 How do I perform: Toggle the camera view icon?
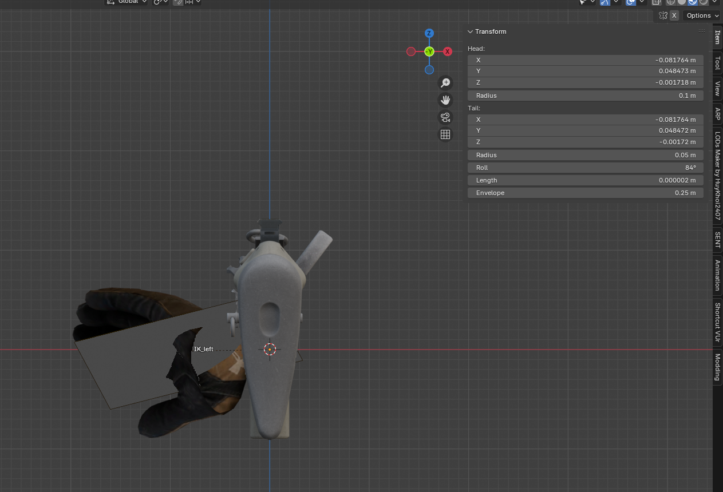(x=445, y=117)
